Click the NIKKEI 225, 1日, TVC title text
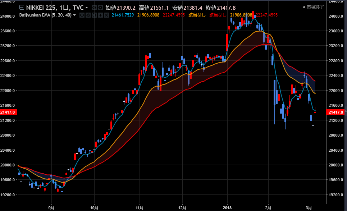Viewport: 347px width, 211px height. (x=55, y=8)
